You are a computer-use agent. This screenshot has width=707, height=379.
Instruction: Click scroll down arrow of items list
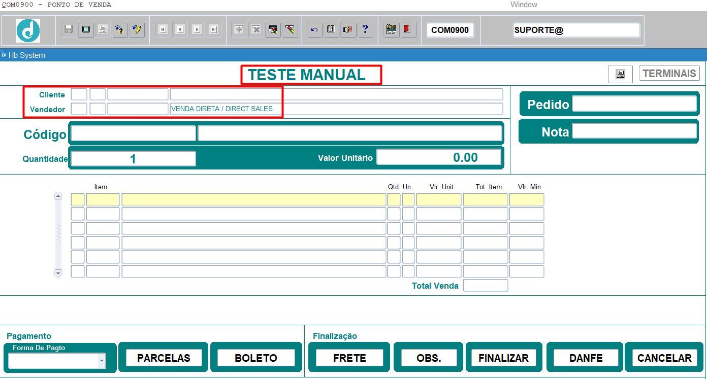pos(58,273)
